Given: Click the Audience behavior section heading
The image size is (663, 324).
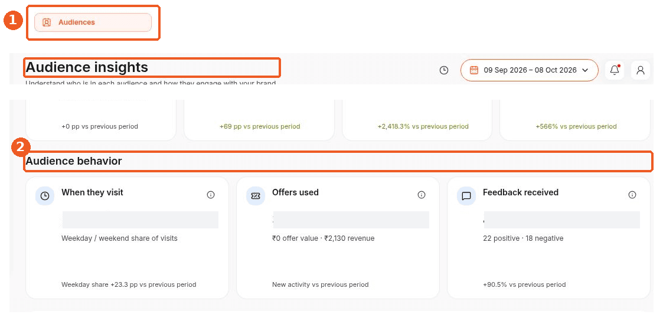Looking at the screenshot, I should pos(74,161).
